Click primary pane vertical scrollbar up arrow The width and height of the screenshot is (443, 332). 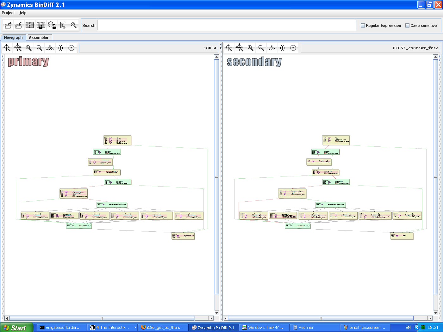pos(217,57)
